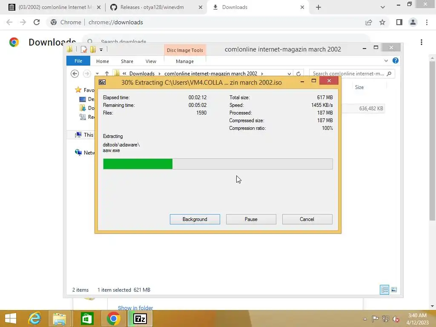Click the 636,482 KB size cell

371,109
